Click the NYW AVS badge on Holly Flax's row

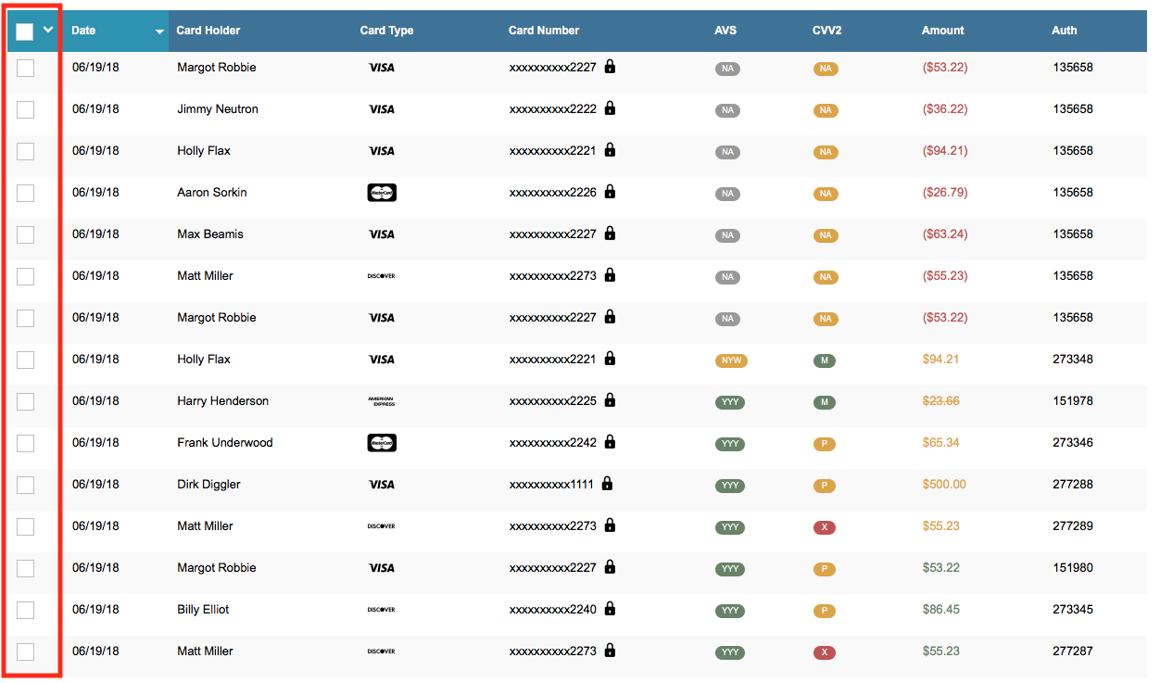pos(730,360)
